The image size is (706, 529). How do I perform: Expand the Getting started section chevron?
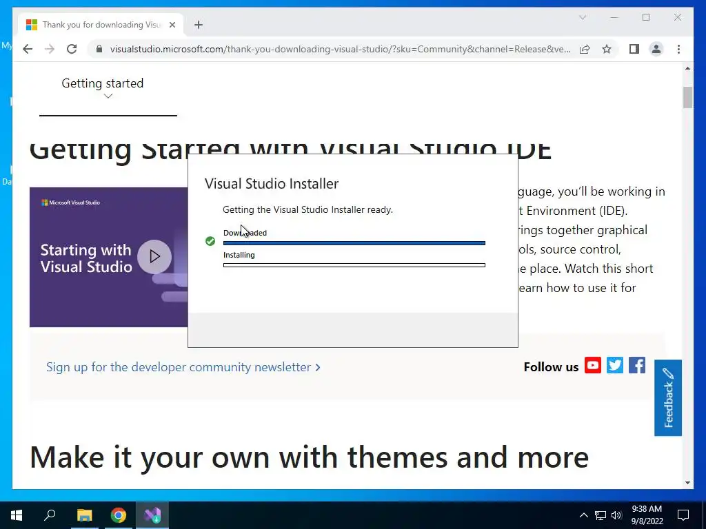click(108, 96)
